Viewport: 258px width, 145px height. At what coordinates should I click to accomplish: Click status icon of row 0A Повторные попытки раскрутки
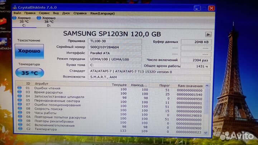coord(20,116)
